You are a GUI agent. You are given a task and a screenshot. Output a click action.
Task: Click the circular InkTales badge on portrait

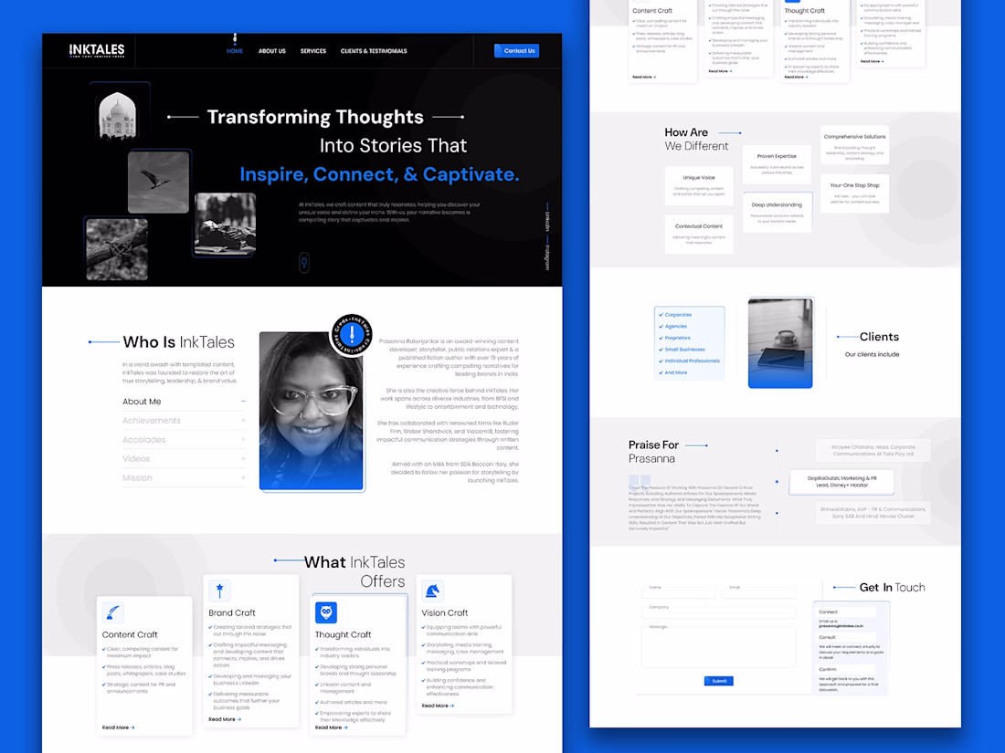click(351, 335)
